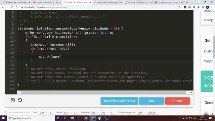This screenshot has width=215, height=121.
Task: Reload the InterviewBit page
Action: tap(12, 7)
